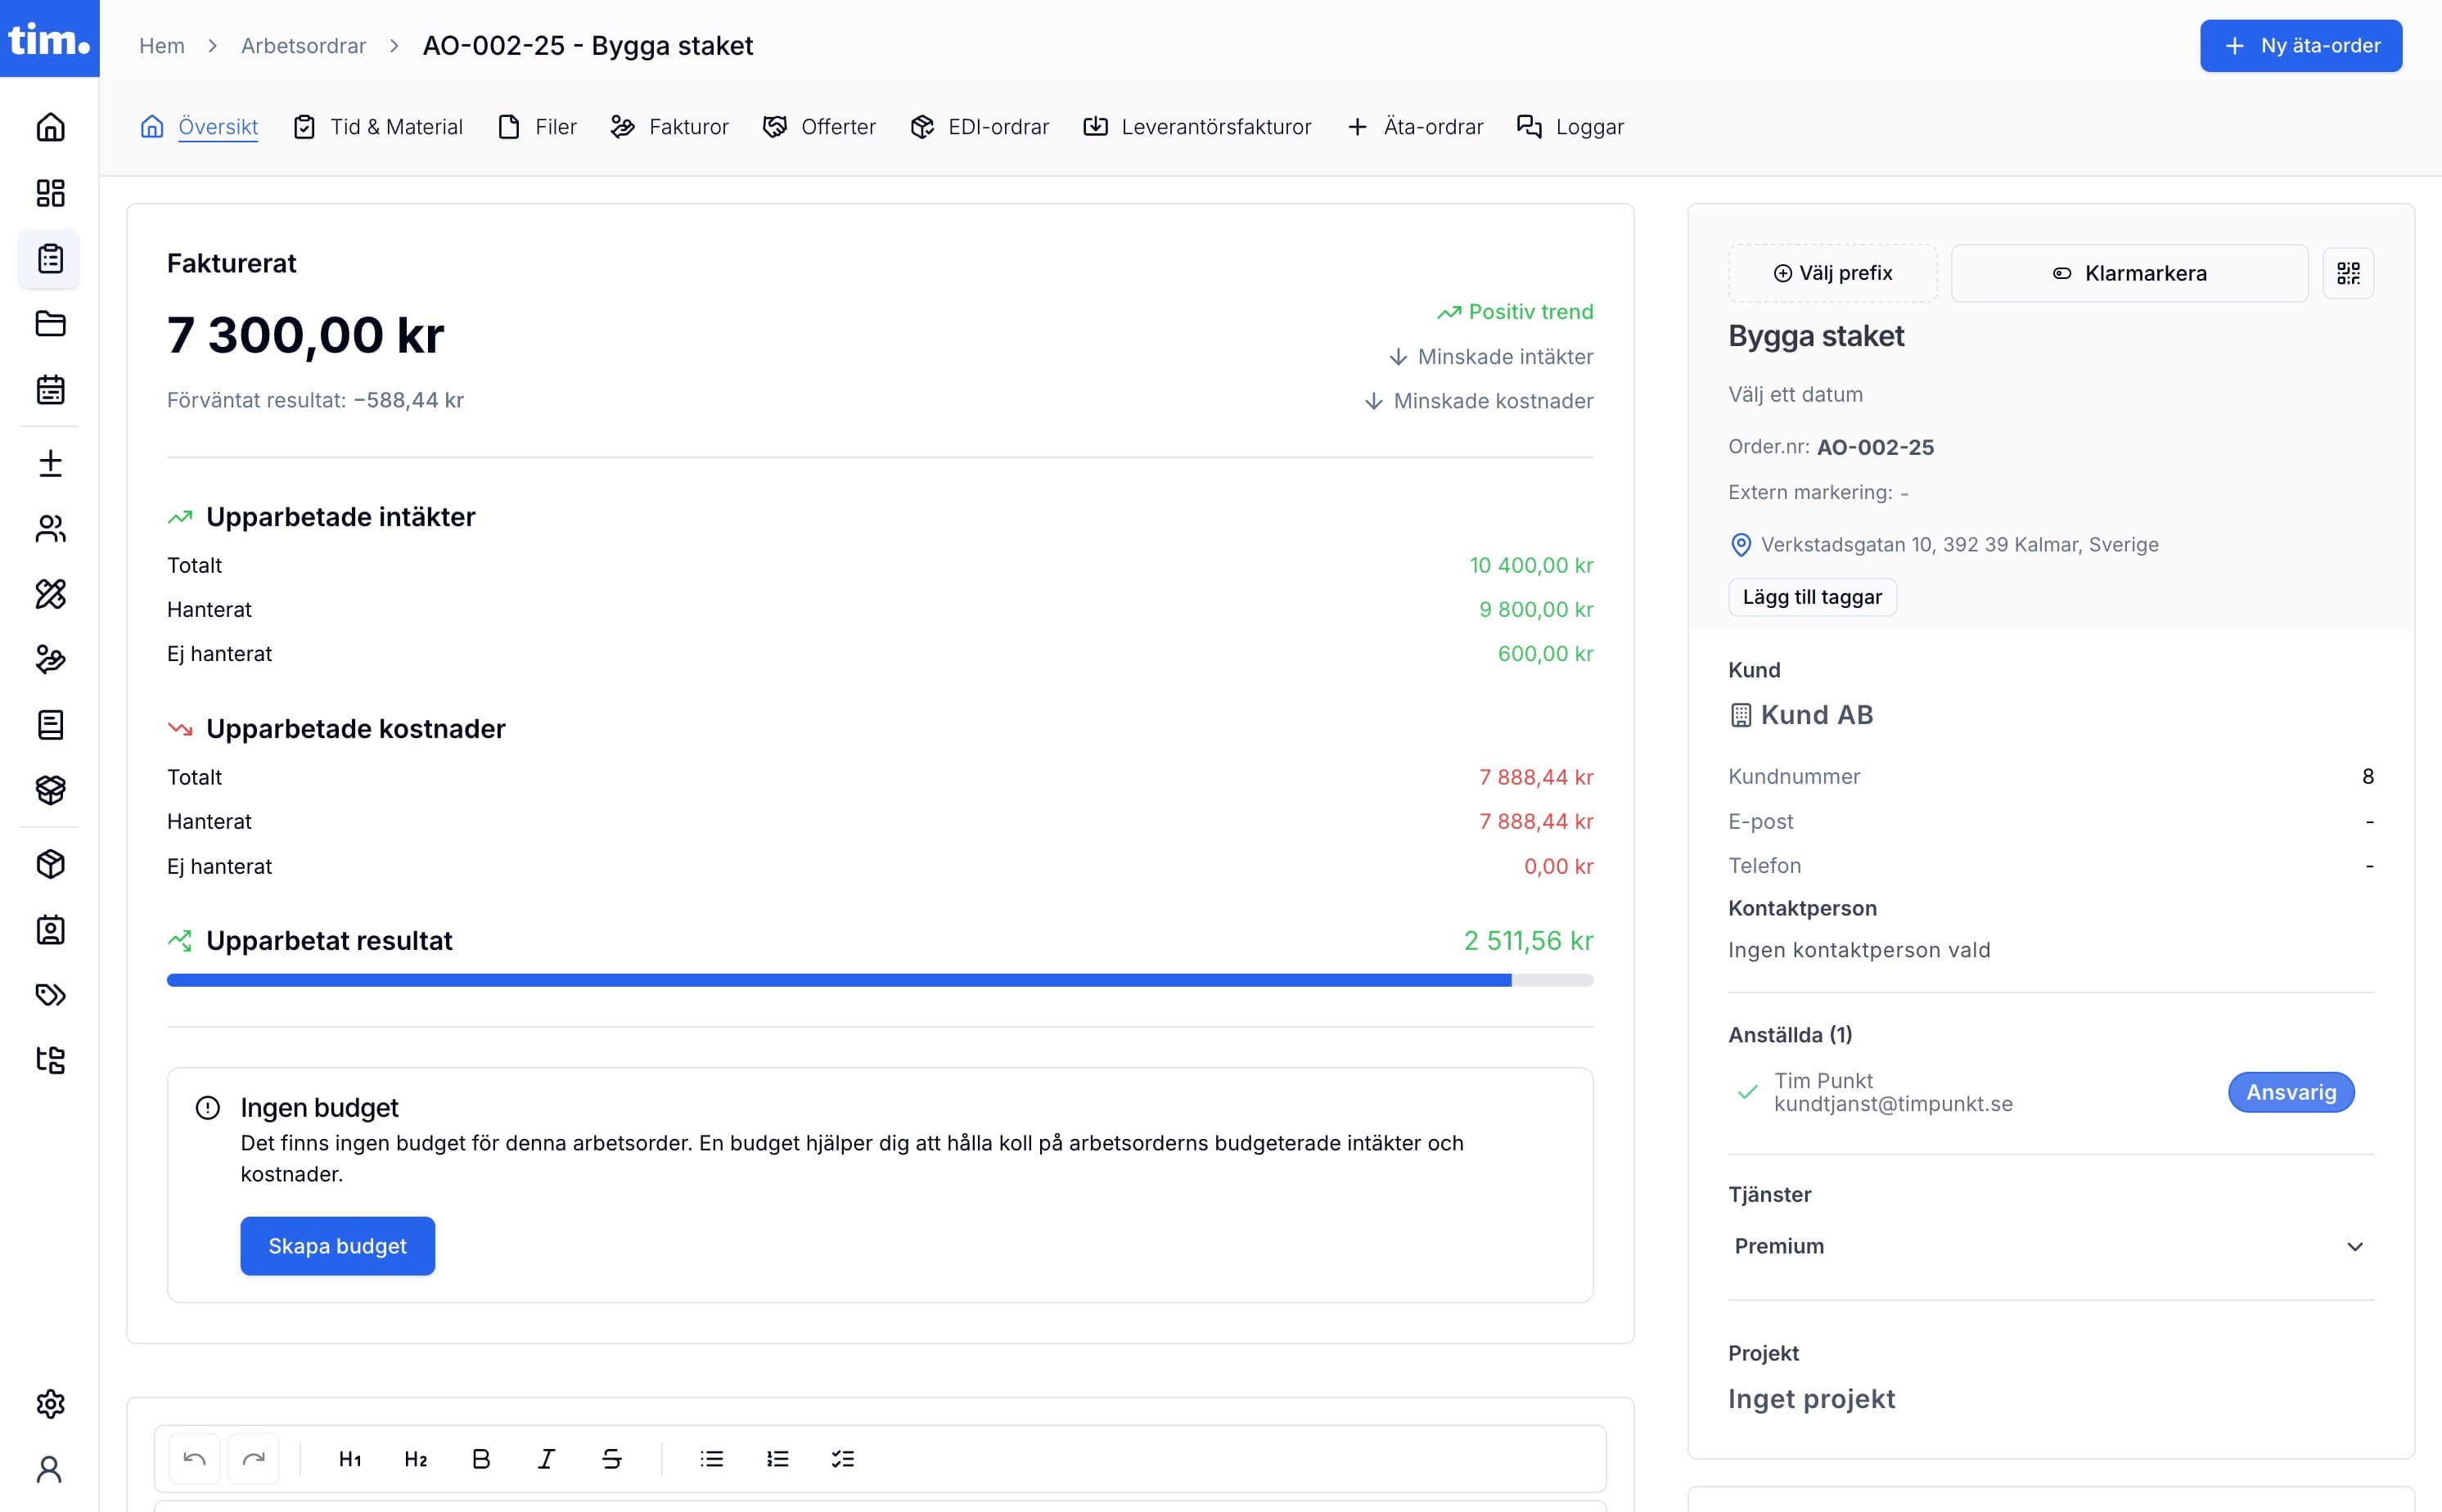Image resolution: width=2442 pixels, height=1512 pixels.
Task: Open the Välj ett datum picker
Action: [1795, 394]
